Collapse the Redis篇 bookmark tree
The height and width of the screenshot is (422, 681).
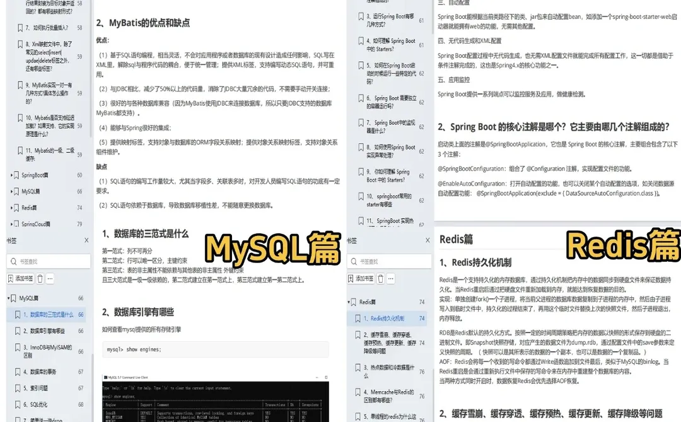pyautogui.click(x=348, y=302)
